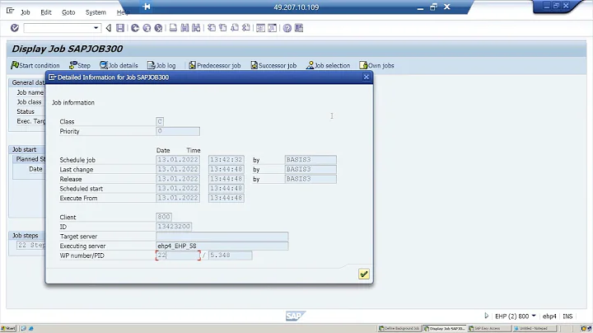This screenshot has width=593, height=333.
Task: Click the Print icon
Action: tap(173, 28)
